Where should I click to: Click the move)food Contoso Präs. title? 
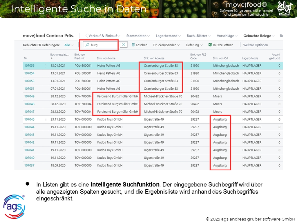48,36
